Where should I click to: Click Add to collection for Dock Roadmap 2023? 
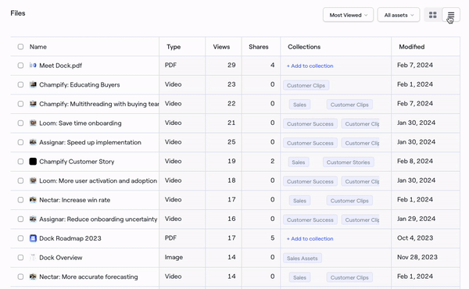(x=310, y=238)
